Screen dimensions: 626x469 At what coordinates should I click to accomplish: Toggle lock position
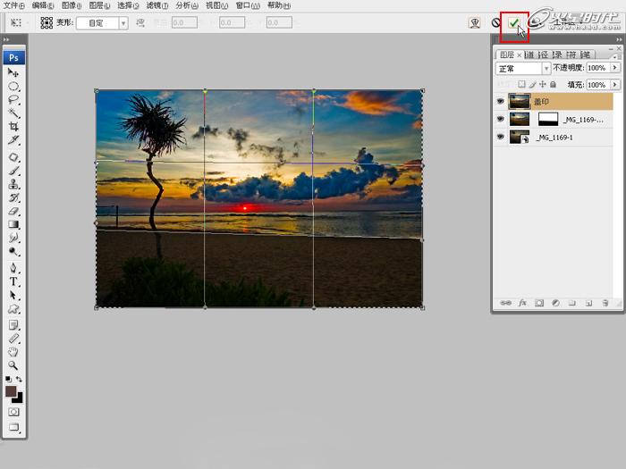(x=543, y=84)
